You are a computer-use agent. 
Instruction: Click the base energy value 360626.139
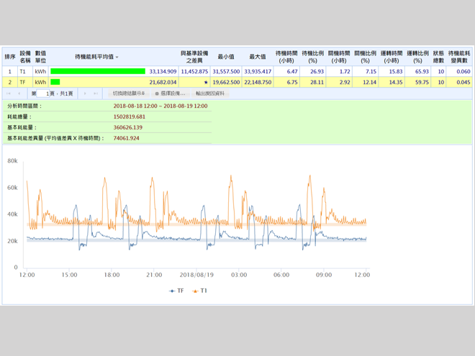[128, 127]
